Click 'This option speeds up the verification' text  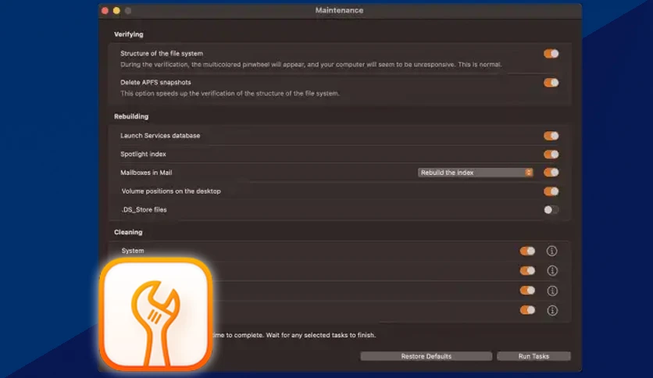[x=230, y=94]
